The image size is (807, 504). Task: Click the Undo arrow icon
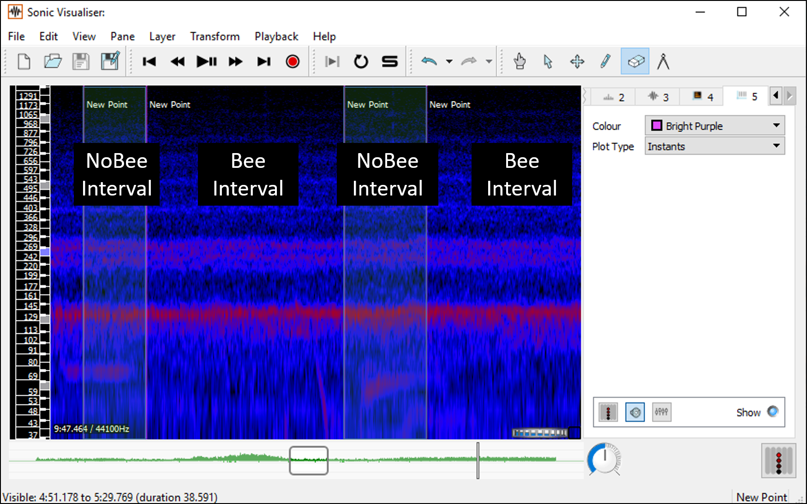coord(429,61)
